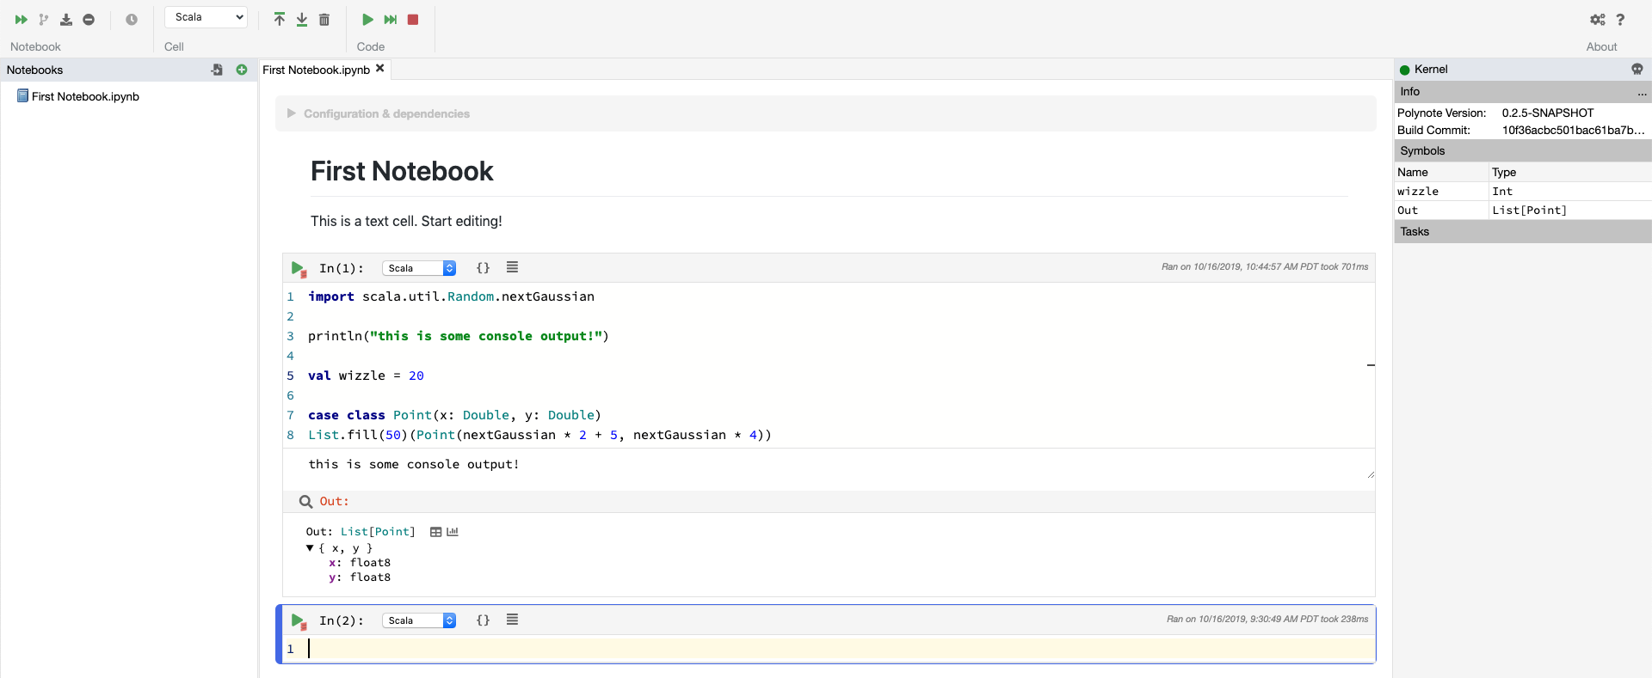Toggle output visibility lines icon on cell In(1)
The height and width of the screenshot is (678, 1652).
pyautogui.click(x=512, y=267)
